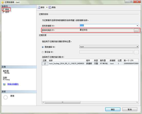Image resolution: width=142 pixels, height=114 pixels.
Task: Minimize the restore database window
Action: pyautogui.click(x=127, y=2)
